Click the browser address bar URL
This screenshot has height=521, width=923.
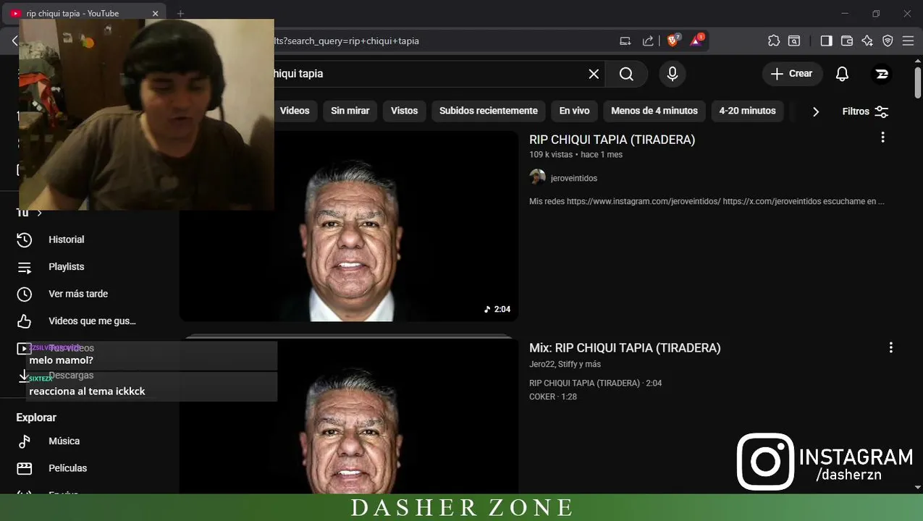click(346, 41)
